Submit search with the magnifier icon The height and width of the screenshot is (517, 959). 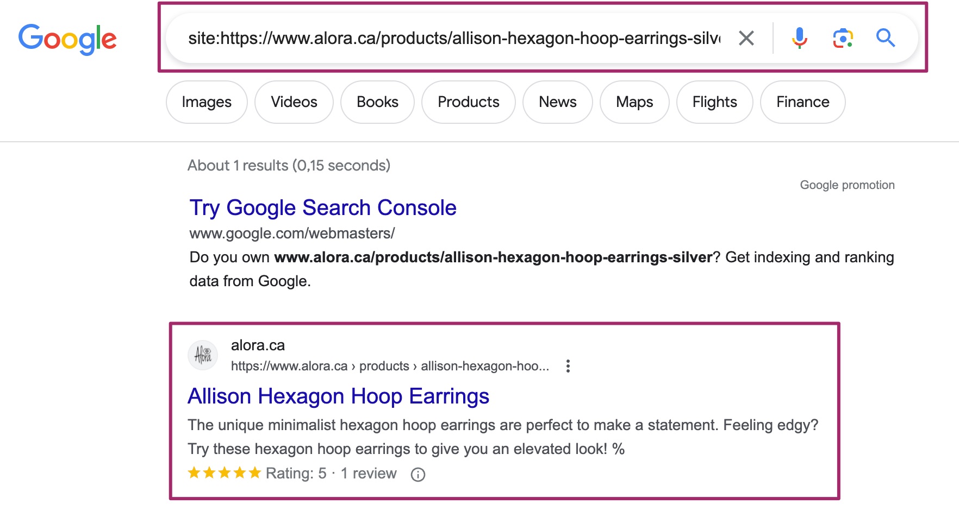886,38
